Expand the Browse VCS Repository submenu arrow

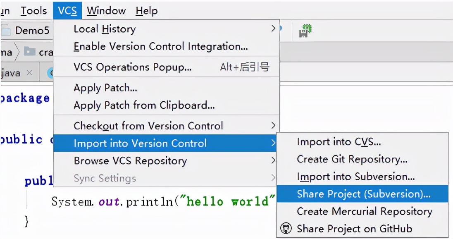point(273,160)
